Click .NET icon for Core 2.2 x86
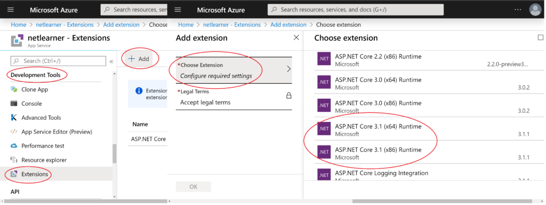The height and width of the screenshot is (205, 546). 324,59
